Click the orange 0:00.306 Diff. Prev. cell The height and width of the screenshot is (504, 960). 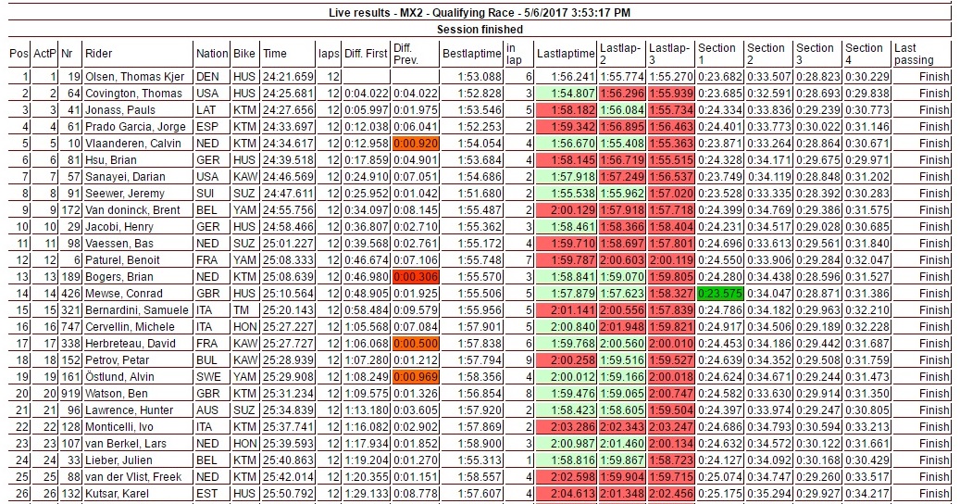tap(414, 277)
